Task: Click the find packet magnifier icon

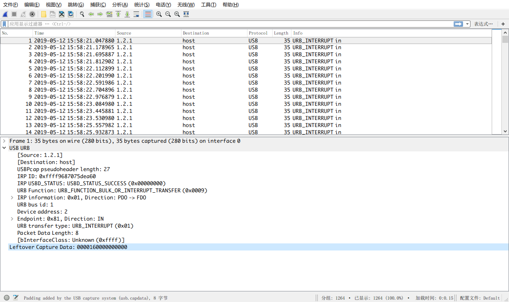Action: pos(82,14)
